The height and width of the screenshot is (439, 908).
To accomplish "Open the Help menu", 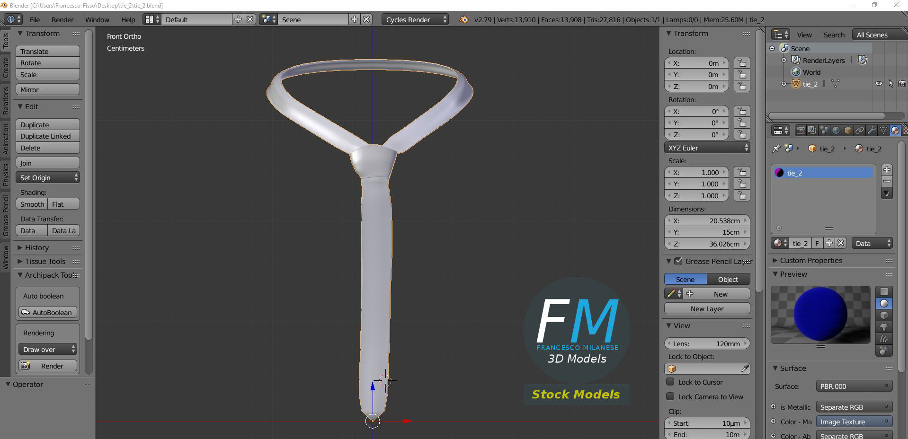I will [128, 20].
